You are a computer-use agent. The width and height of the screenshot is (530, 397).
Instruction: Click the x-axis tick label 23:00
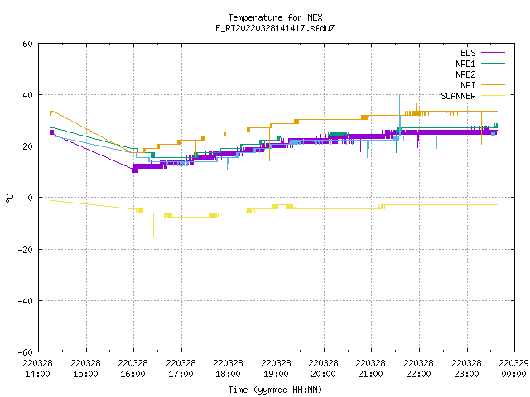[x=467, y=374]
